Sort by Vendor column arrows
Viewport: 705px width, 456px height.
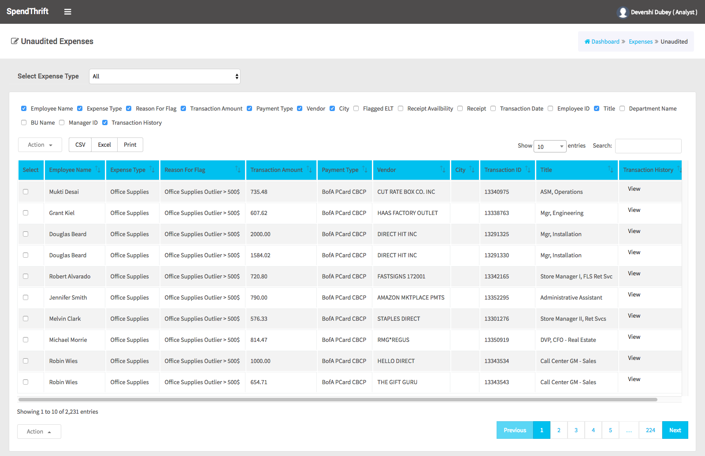pos(443,170)
